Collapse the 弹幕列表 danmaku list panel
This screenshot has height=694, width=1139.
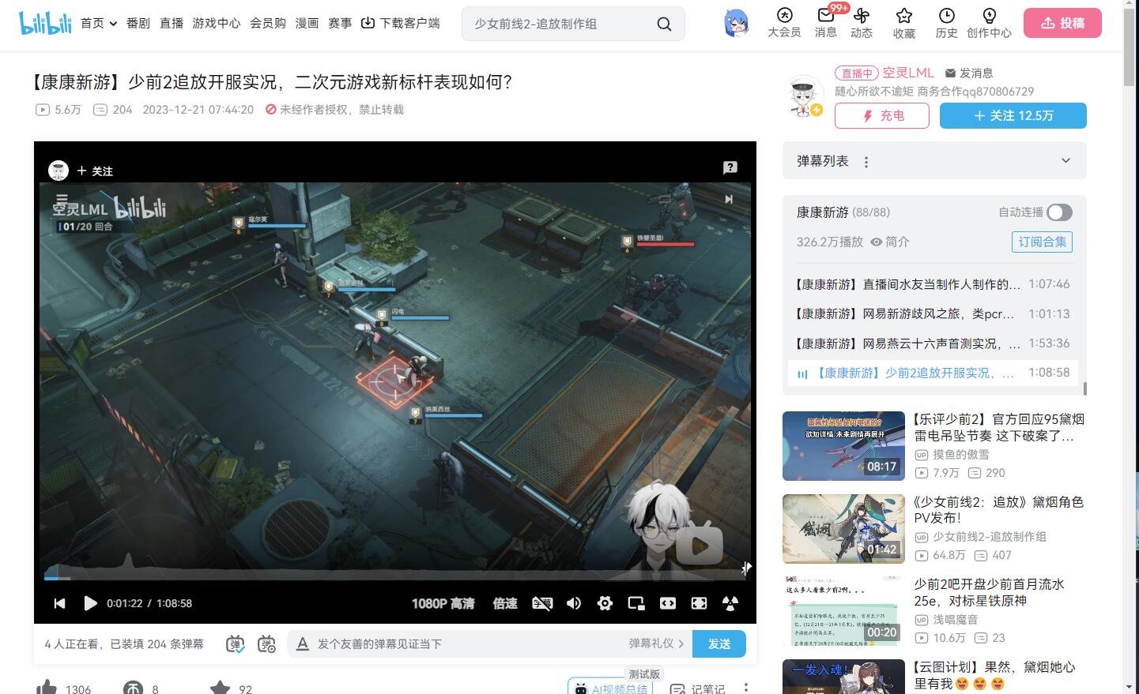(1065, 160)
